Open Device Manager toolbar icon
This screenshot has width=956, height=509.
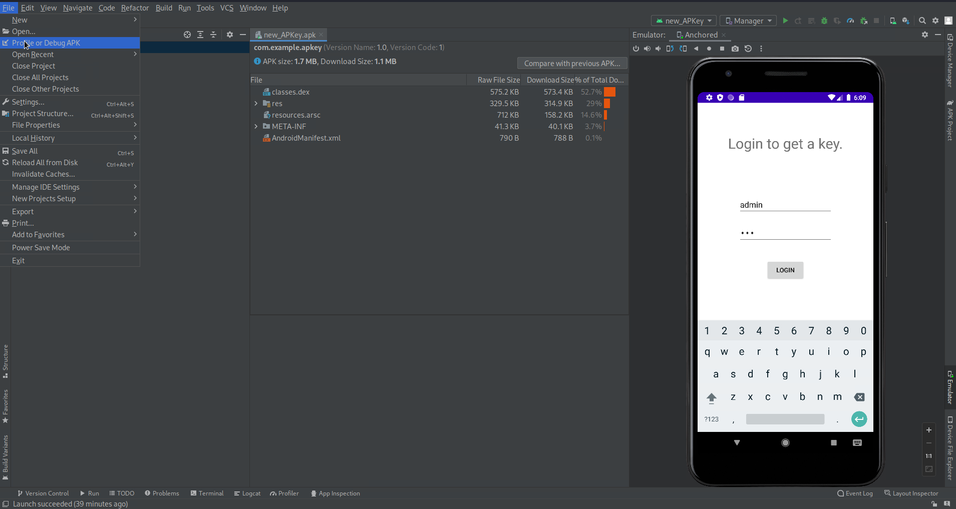tap(893, 21)
